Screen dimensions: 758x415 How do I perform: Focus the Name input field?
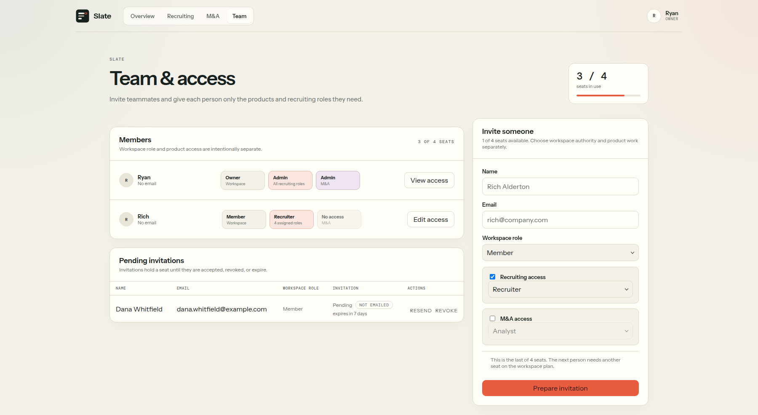tap(560, 186)
